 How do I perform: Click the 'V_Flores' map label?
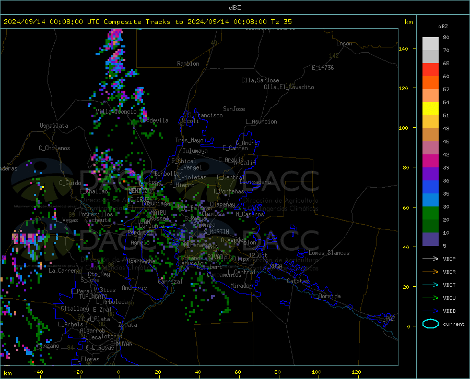tap(87, 359)
